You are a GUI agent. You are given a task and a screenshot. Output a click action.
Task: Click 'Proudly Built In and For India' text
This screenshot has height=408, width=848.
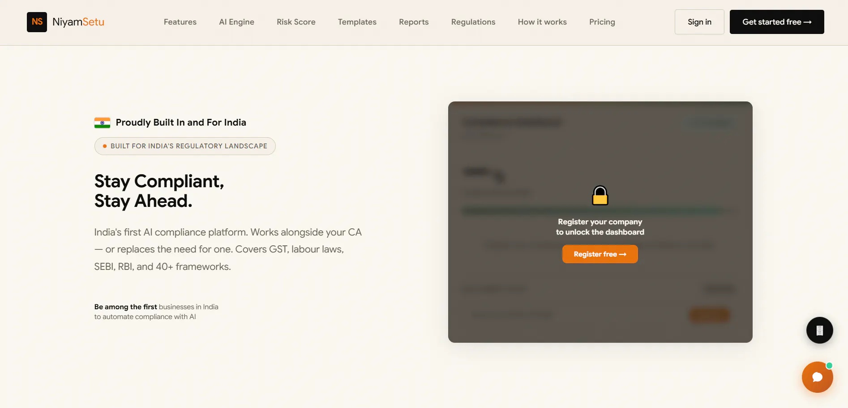(x=181, y=122)
